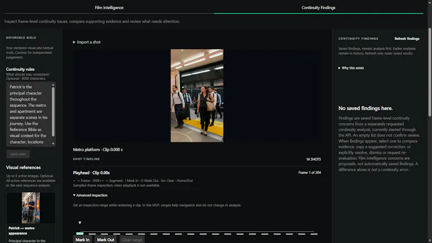The height and width of the screenshot is (243, 432).
Task: Click the 'Playhead · Clip 0.00s' label
Action: (x=91, y=173)
